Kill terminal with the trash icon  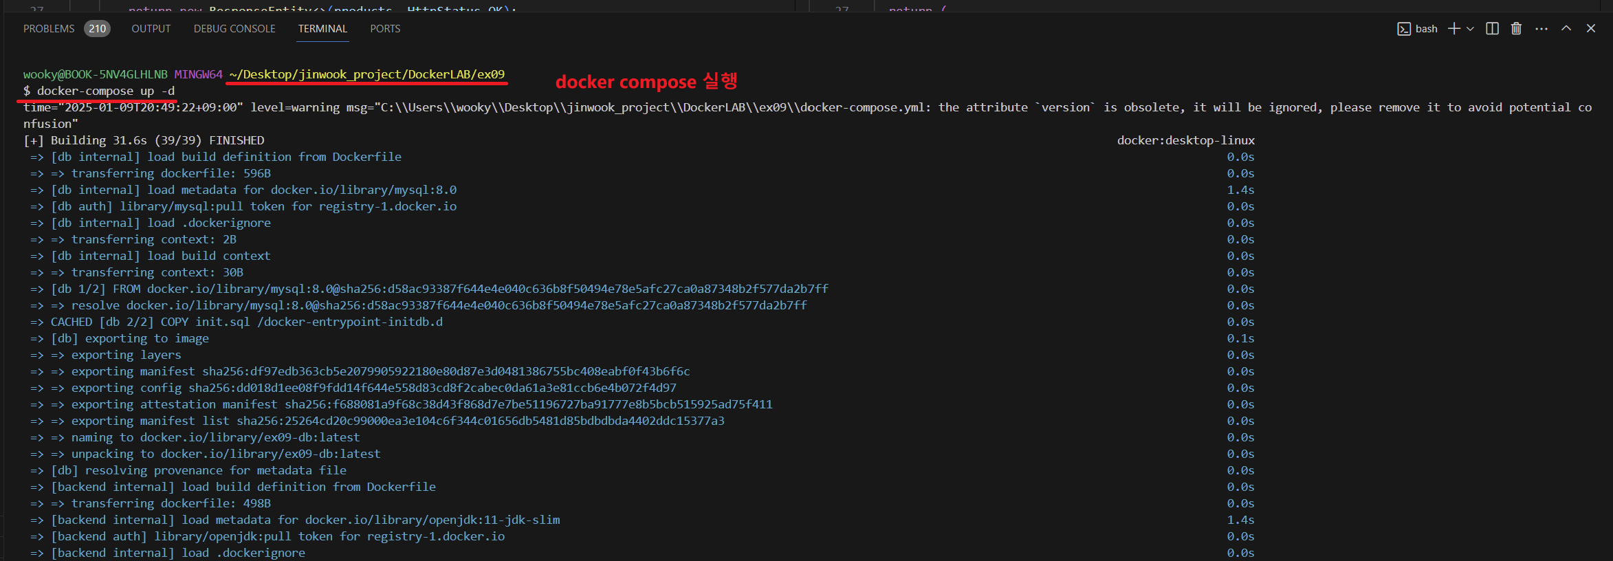coord(1516,29)
